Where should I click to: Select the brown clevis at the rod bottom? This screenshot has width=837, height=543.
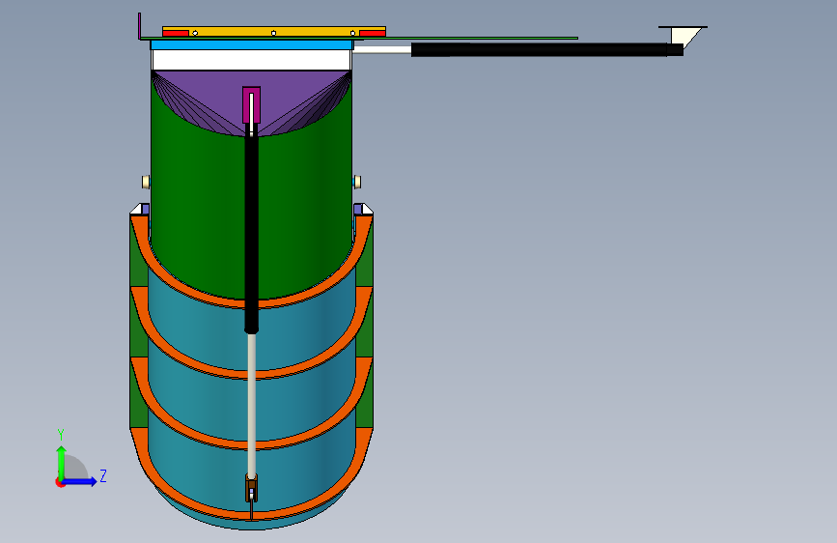[251, 487]
